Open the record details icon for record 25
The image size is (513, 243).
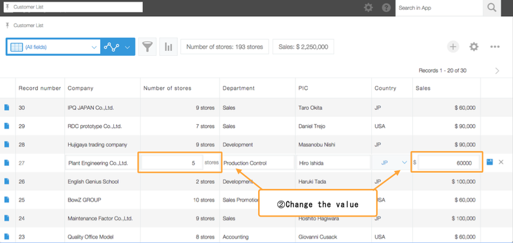click(7, 199)
